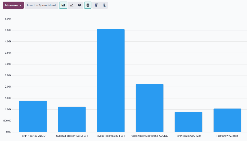
Task: Click the Ford/F150/123-ABCD axis label
Action: click(33, 136)
